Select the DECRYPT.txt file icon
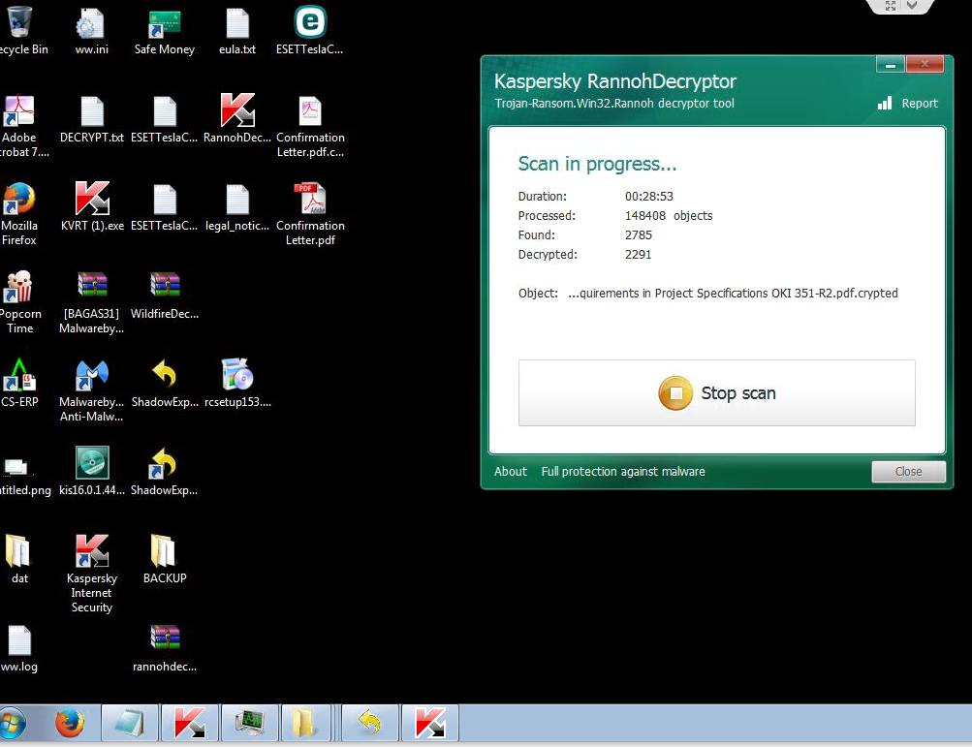 (x=92, y=119)
